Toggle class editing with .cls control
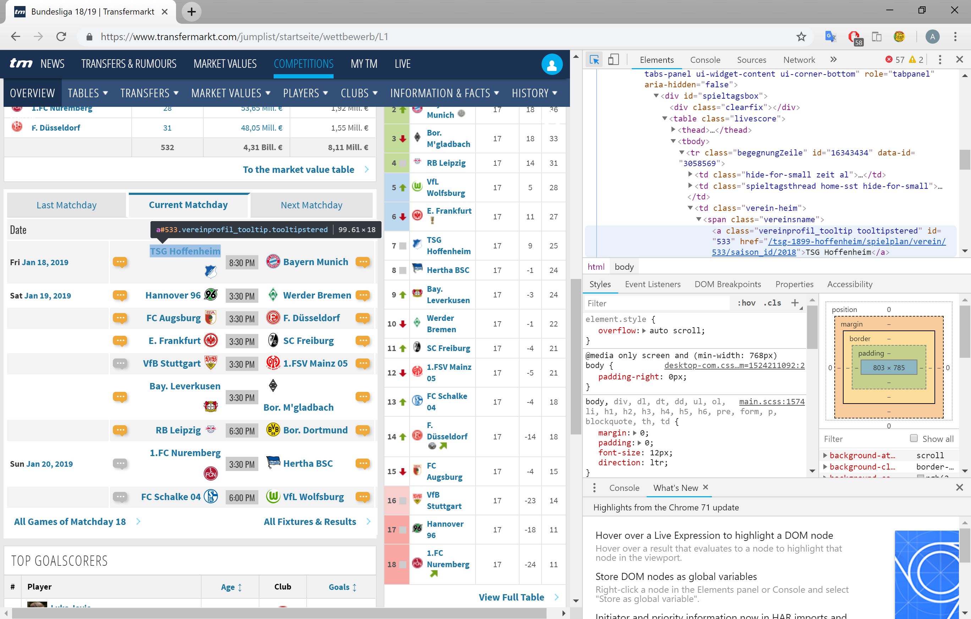The width and height of the screenshot is (971, 619). [772, 303]
